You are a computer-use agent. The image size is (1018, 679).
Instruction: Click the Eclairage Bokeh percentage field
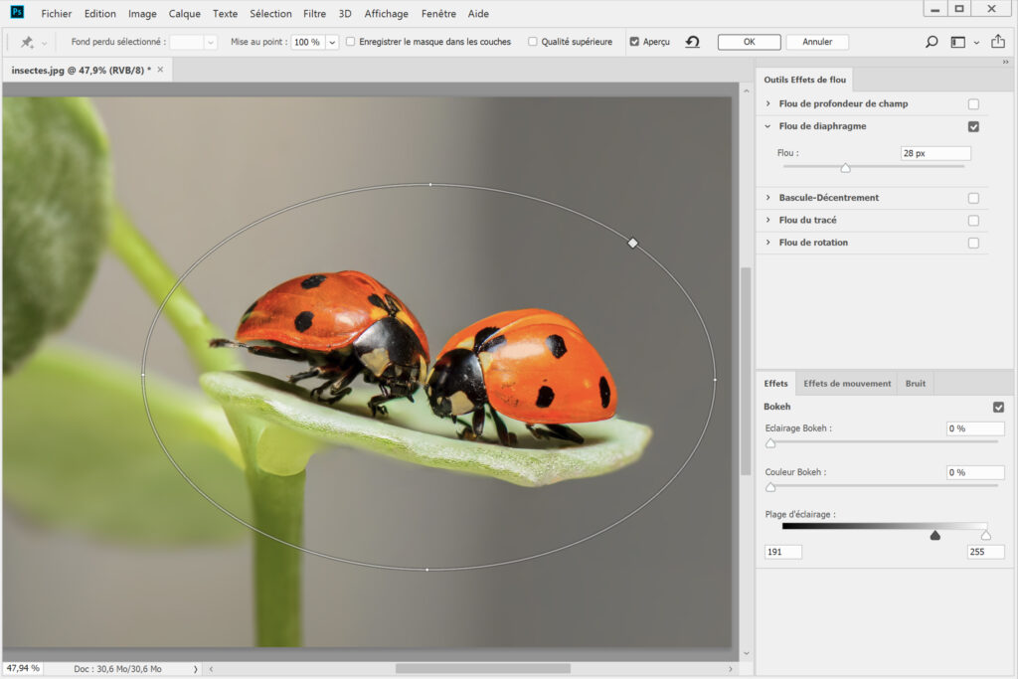(975, 428)
